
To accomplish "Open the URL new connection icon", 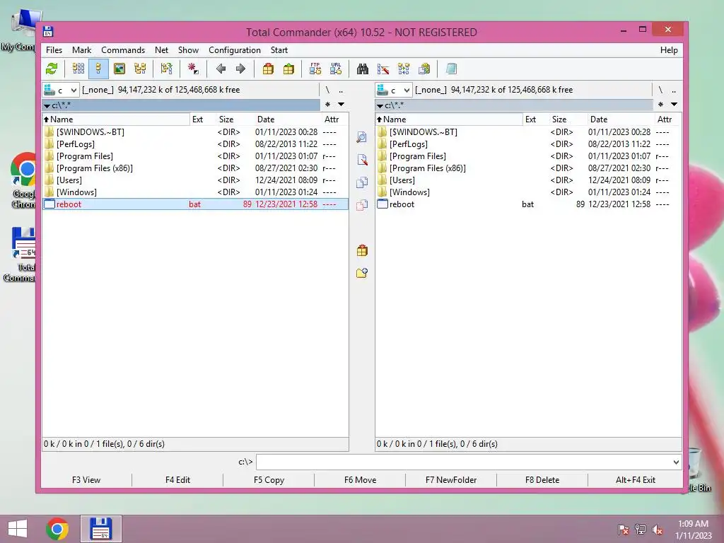I will [336, 69].
